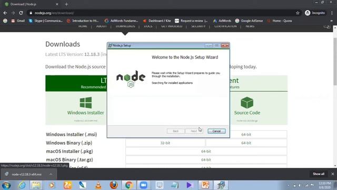Open Zoom from the taskbar
The height and width of the screenshot is (190, 337).
pyautogui.click(x=144, y=185)
